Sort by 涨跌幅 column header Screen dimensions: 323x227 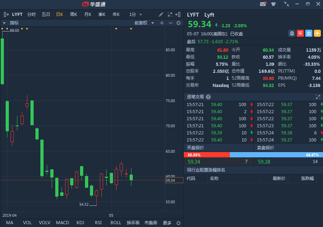point(307,178)
